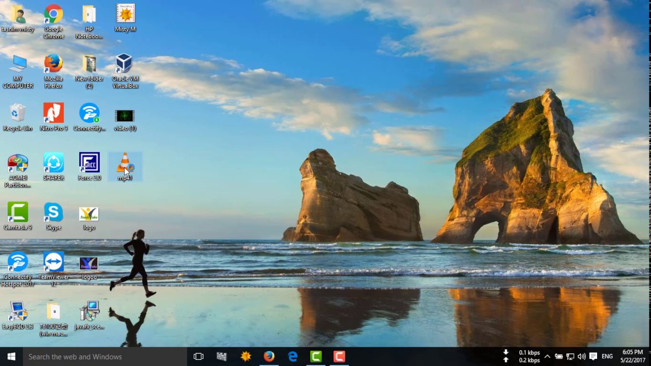This screenshot has width=651, height=366.
Task: Select the video (1) file thumbnail
Action: [125, 119]
